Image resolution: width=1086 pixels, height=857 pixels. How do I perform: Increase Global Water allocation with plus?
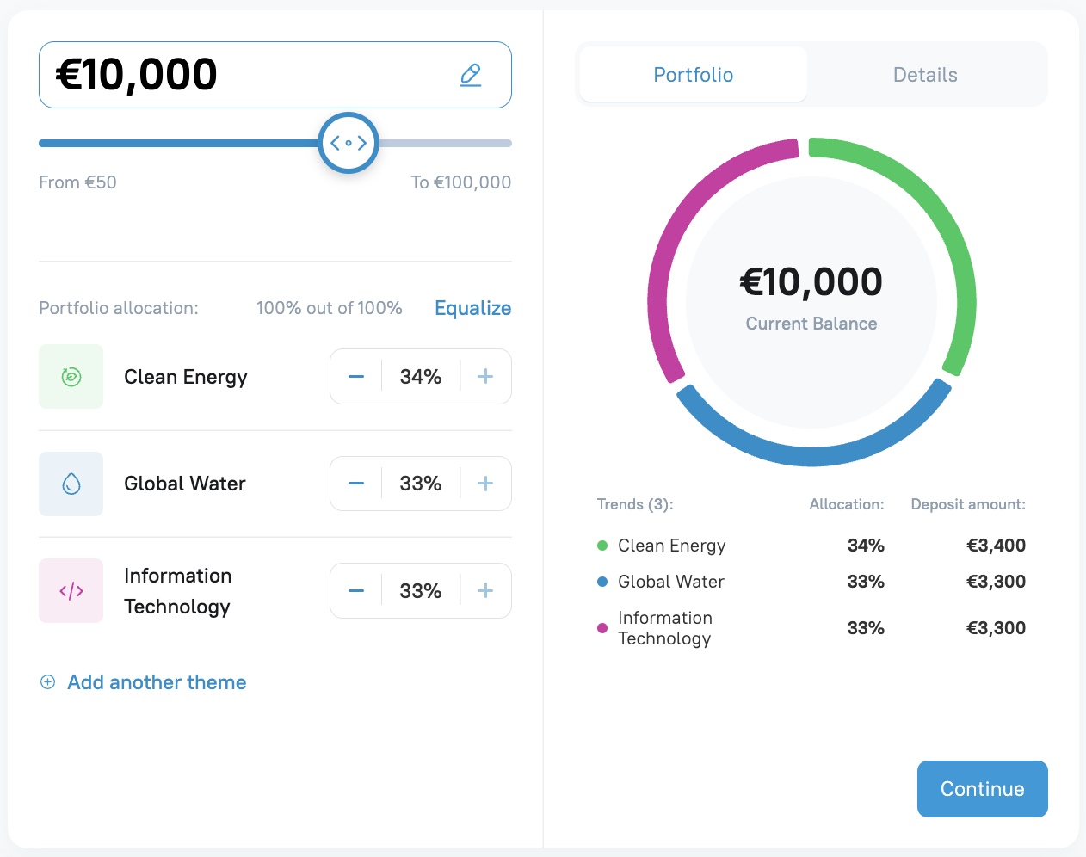point(485,484)
